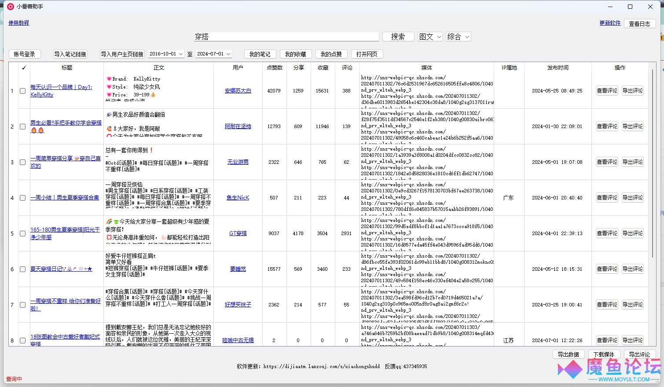Open the end date 2024-07-01 picker
Screen dimensions: 664x387
click(213, 54)
